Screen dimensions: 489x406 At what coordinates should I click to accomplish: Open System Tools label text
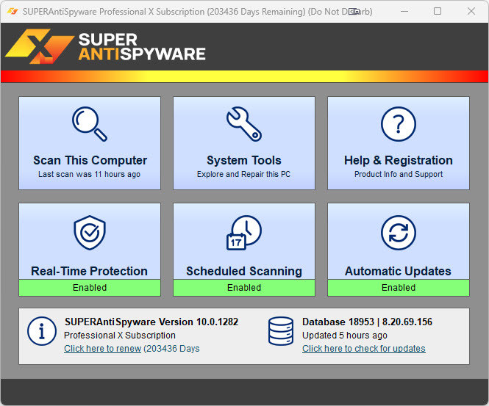click(243, 160)
